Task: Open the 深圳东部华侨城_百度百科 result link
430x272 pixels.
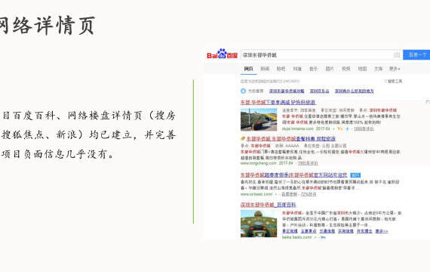Action: pos(269,205)
